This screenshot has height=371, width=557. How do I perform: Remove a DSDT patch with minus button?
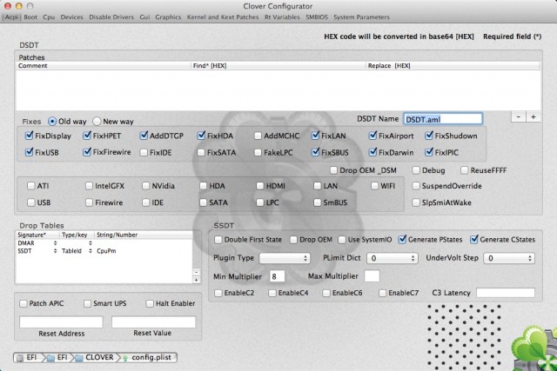tap(519, 116)
